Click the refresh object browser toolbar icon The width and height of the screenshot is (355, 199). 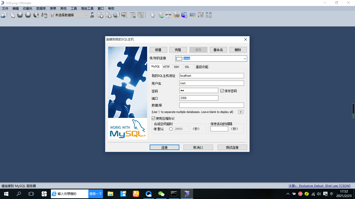pyautogui.click(x=44, y=15)
